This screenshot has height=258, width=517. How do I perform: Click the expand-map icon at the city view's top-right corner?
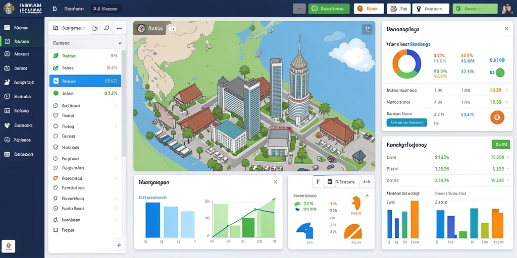pos(367,29)
